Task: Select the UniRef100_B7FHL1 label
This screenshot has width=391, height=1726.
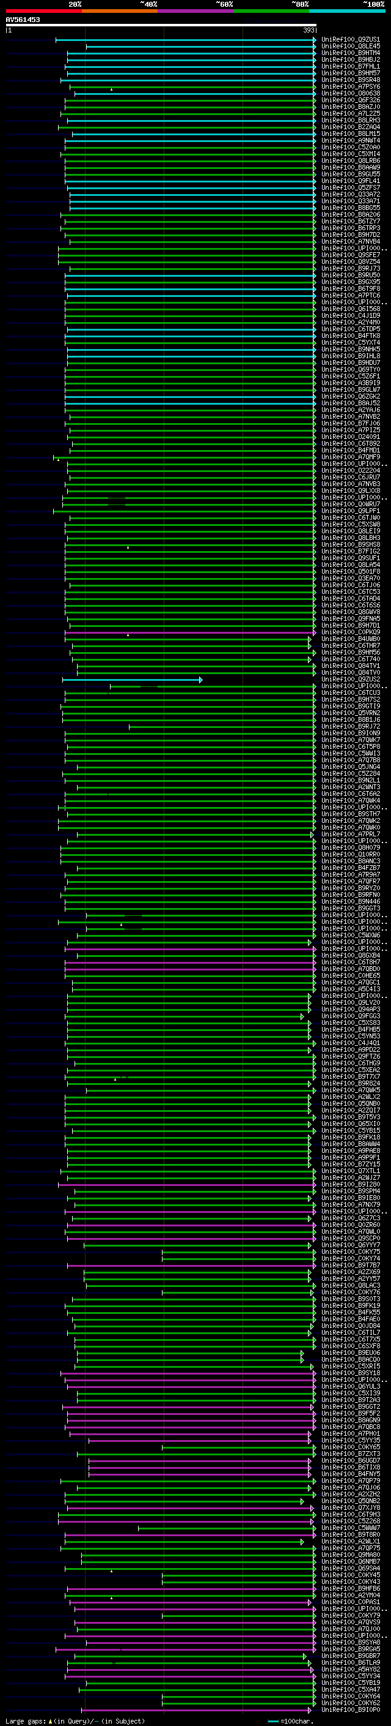Action: pos(350,67)
